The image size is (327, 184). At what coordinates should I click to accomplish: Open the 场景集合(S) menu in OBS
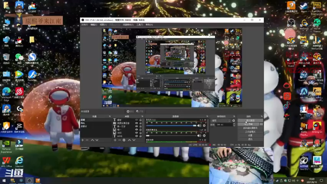tap(128, 25)
